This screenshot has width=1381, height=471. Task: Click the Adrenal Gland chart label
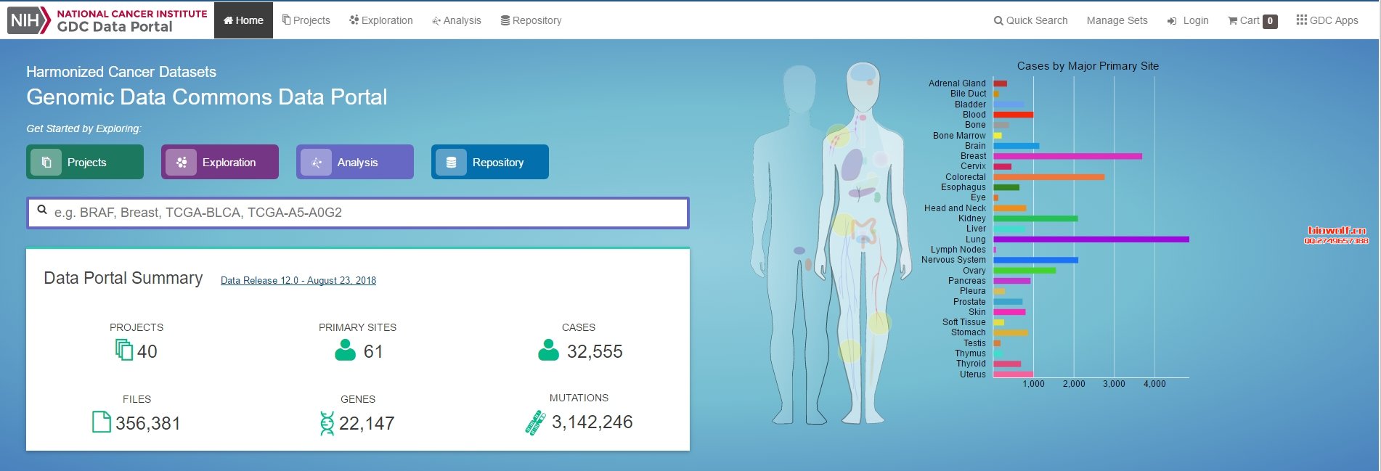coord(957,83)
